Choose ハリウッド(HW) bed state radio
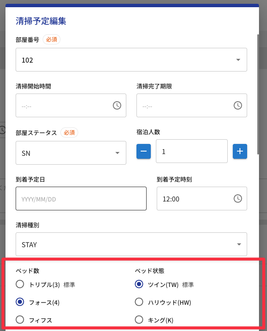This screenshot has height=331, width=267. click(x=139, y=302)
